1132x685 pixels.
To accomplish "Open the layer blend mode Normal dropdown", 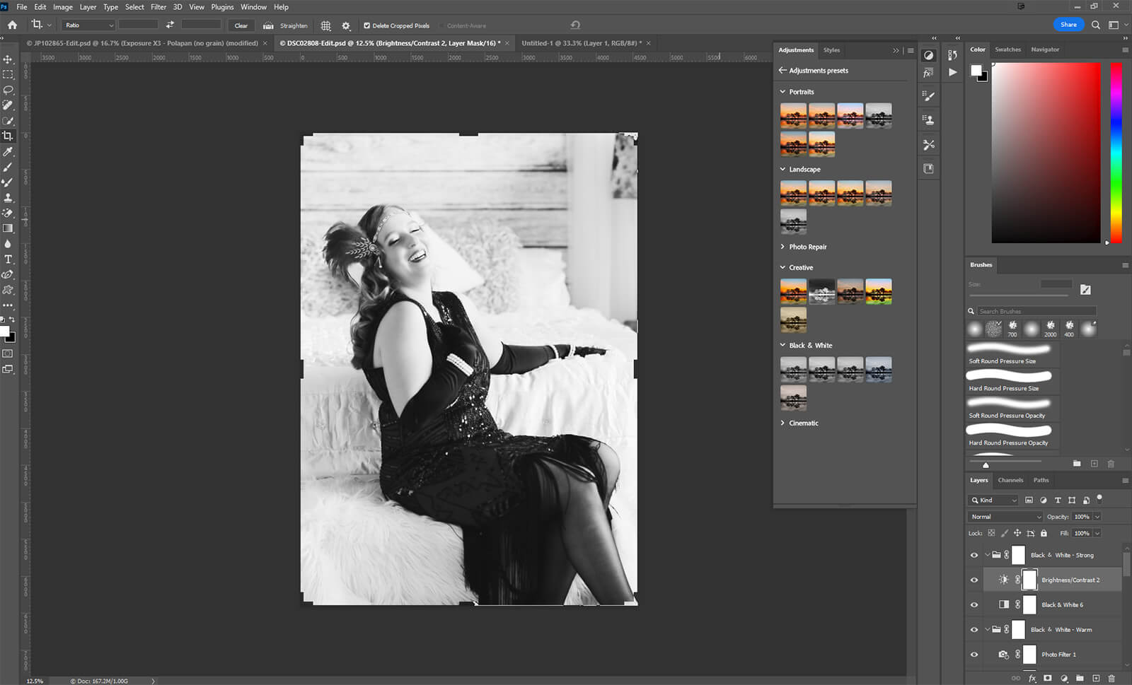I will (1005, 517).
